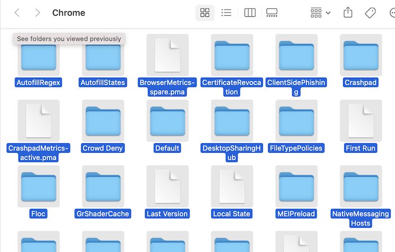Click the ClientSidePhishing name label
395x252 pixels.
point(296,87)
